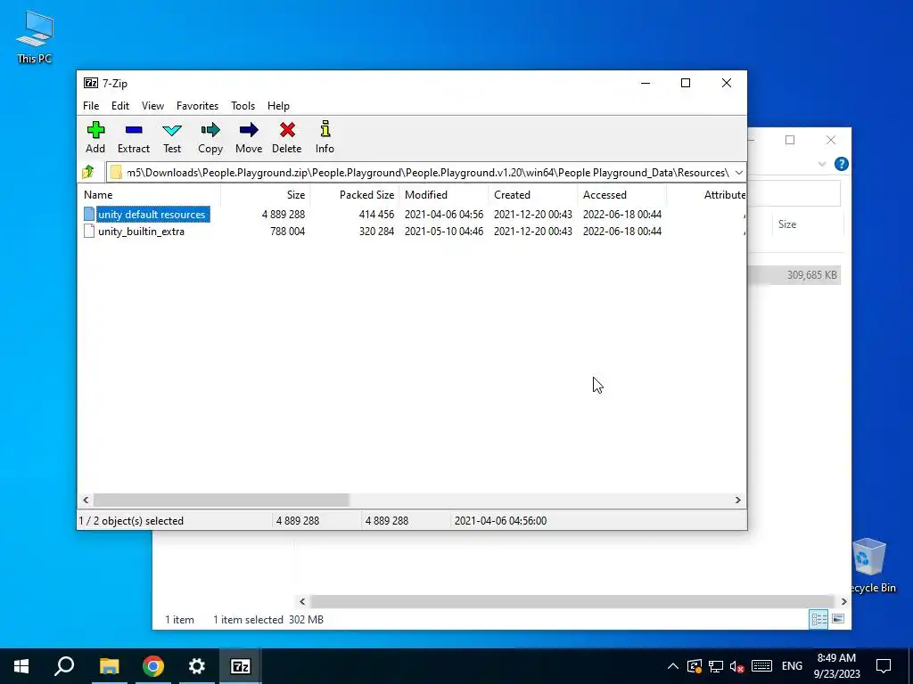Click the Explorer window help icon

tap(842, 164)
